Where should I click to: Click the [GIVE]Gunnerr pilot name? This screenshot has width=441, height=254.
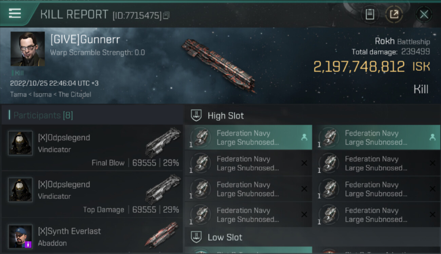pos(85,40)
